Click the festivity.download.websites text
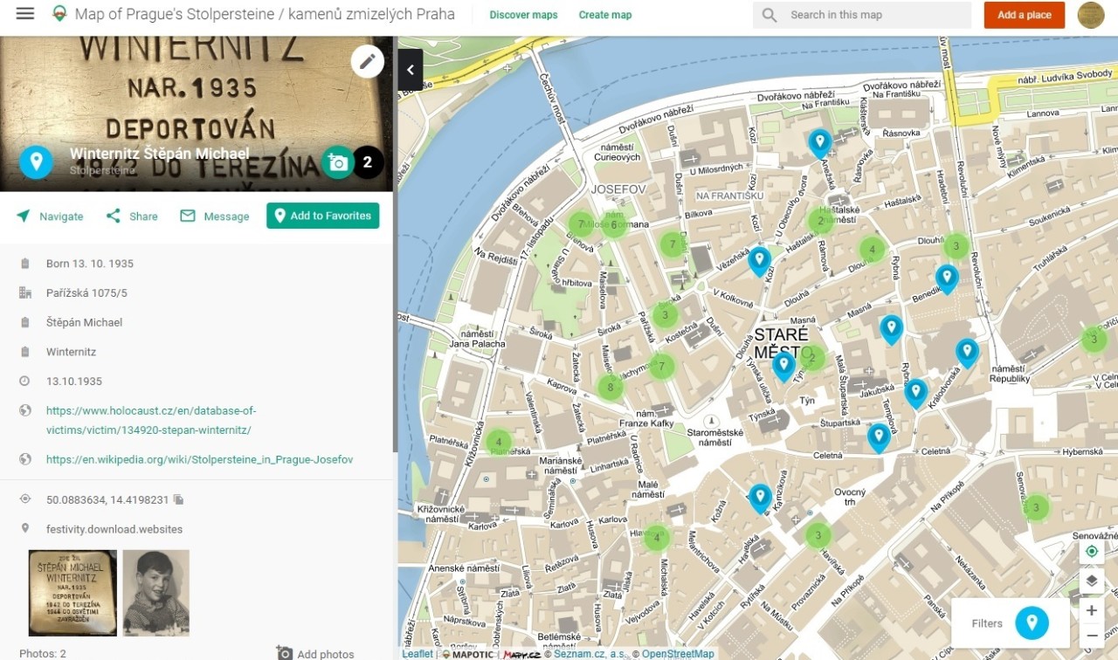 point(114,529)
